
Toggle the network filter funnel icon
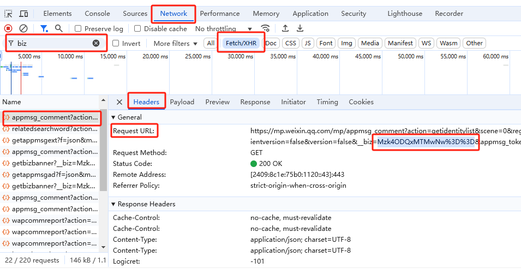[44, 28]
